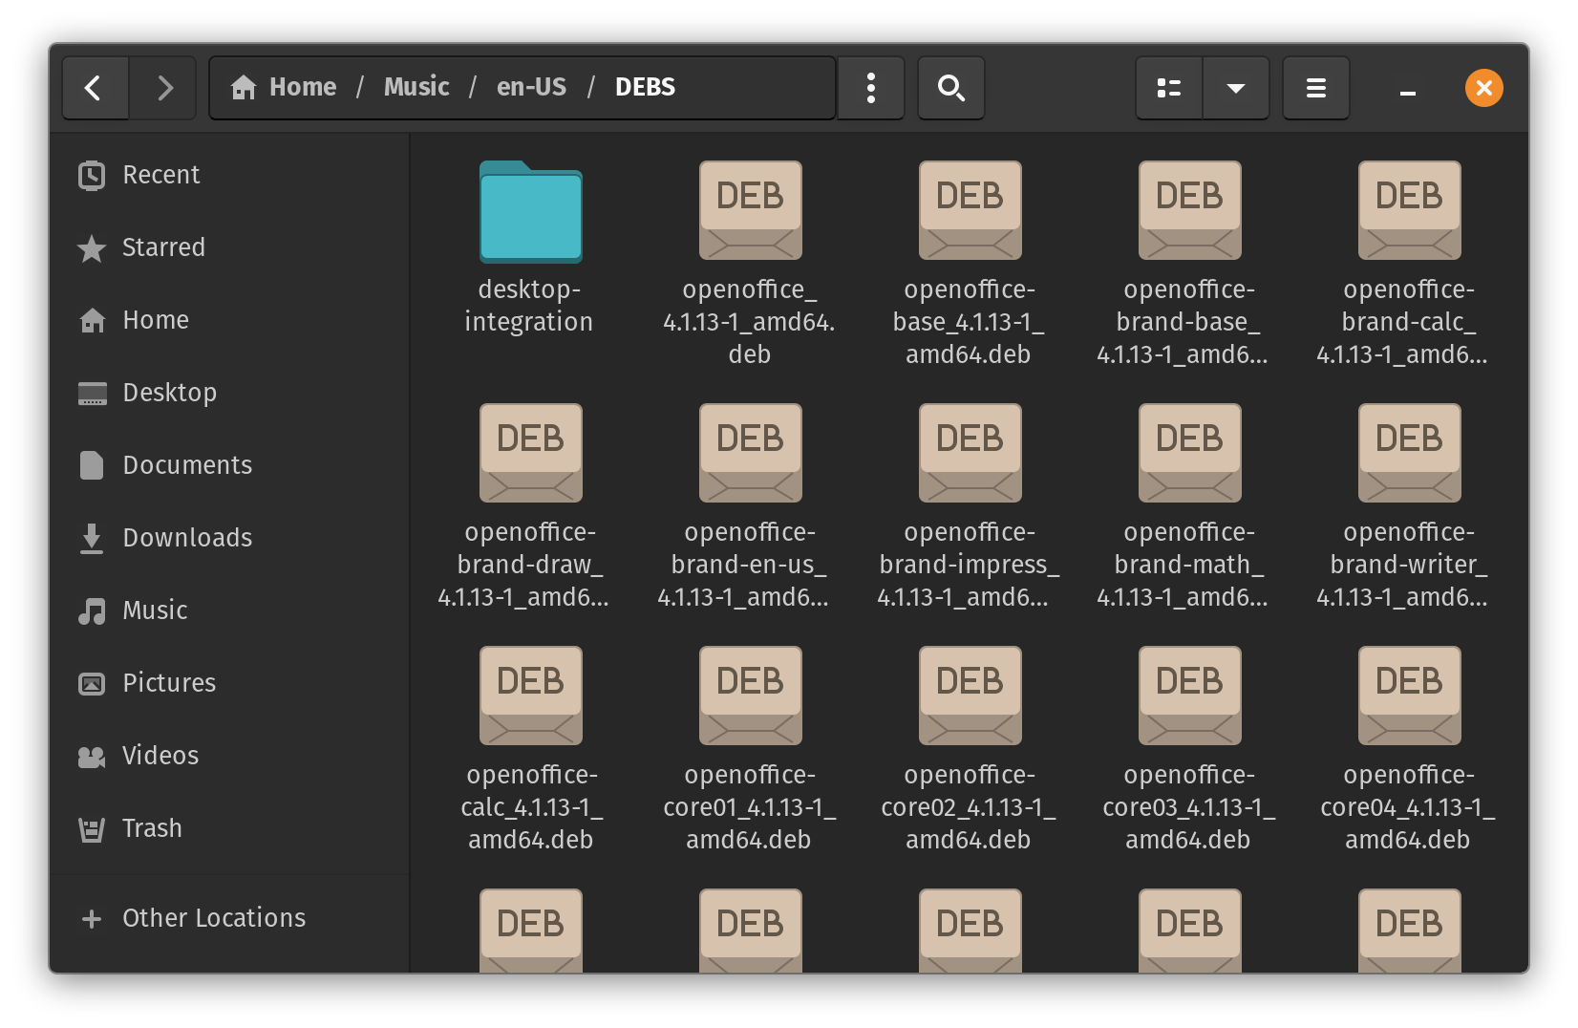The height and width of the screenshot is (1028, 1578).
Task: Expand the view options dropdown arrow
Action: (x=1235, y=88)
